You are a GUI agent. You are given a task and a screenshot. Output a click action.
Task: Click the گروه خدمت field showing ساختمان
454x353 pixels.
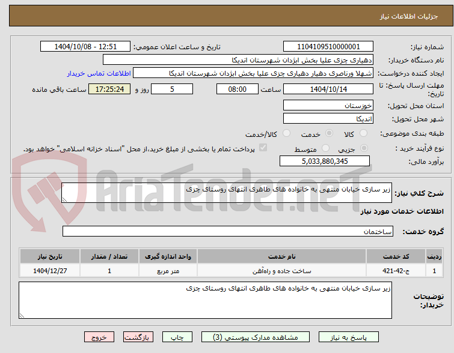[227, 231]
